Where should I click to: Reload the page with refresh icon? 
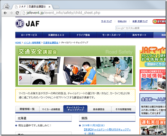17,13
